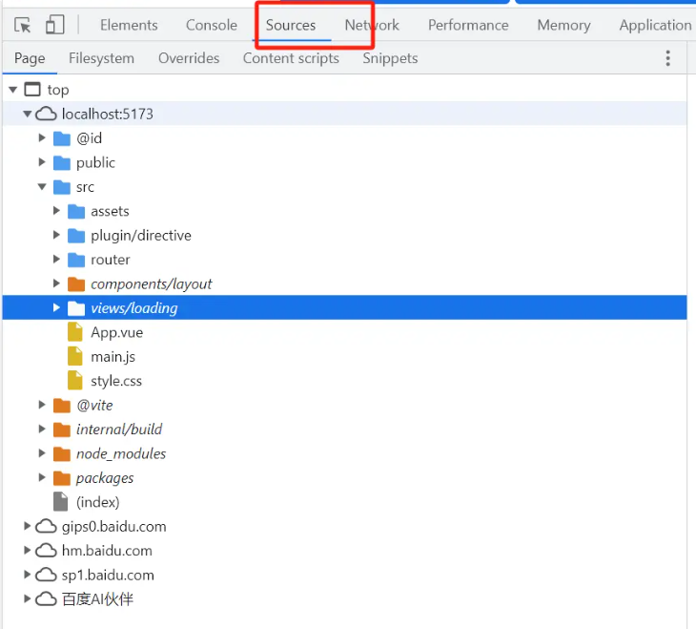The width and height of the screenshot is (696, 629).
Task: Click the orange components/layout folder icon
Action: [76, 283]
